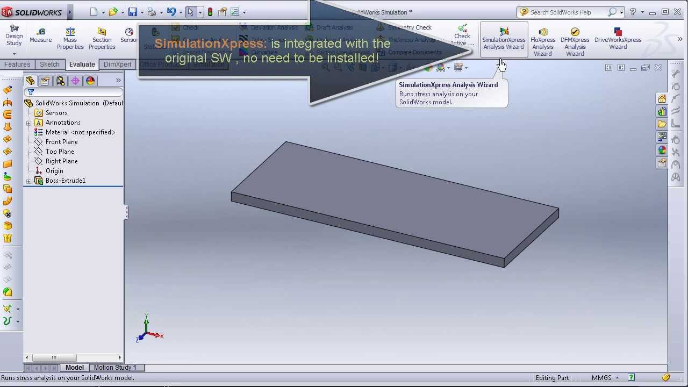Screen dimensions: 688x387
Task: Open dropdown next to New document icon
Action: (x=103, y=12)
